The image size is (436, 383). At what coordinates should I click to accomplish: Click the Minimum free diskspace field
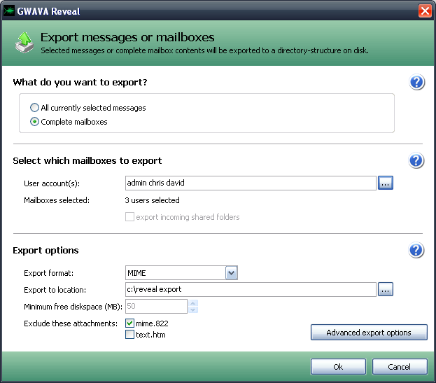pyautogui.click(x=156, y=306)
